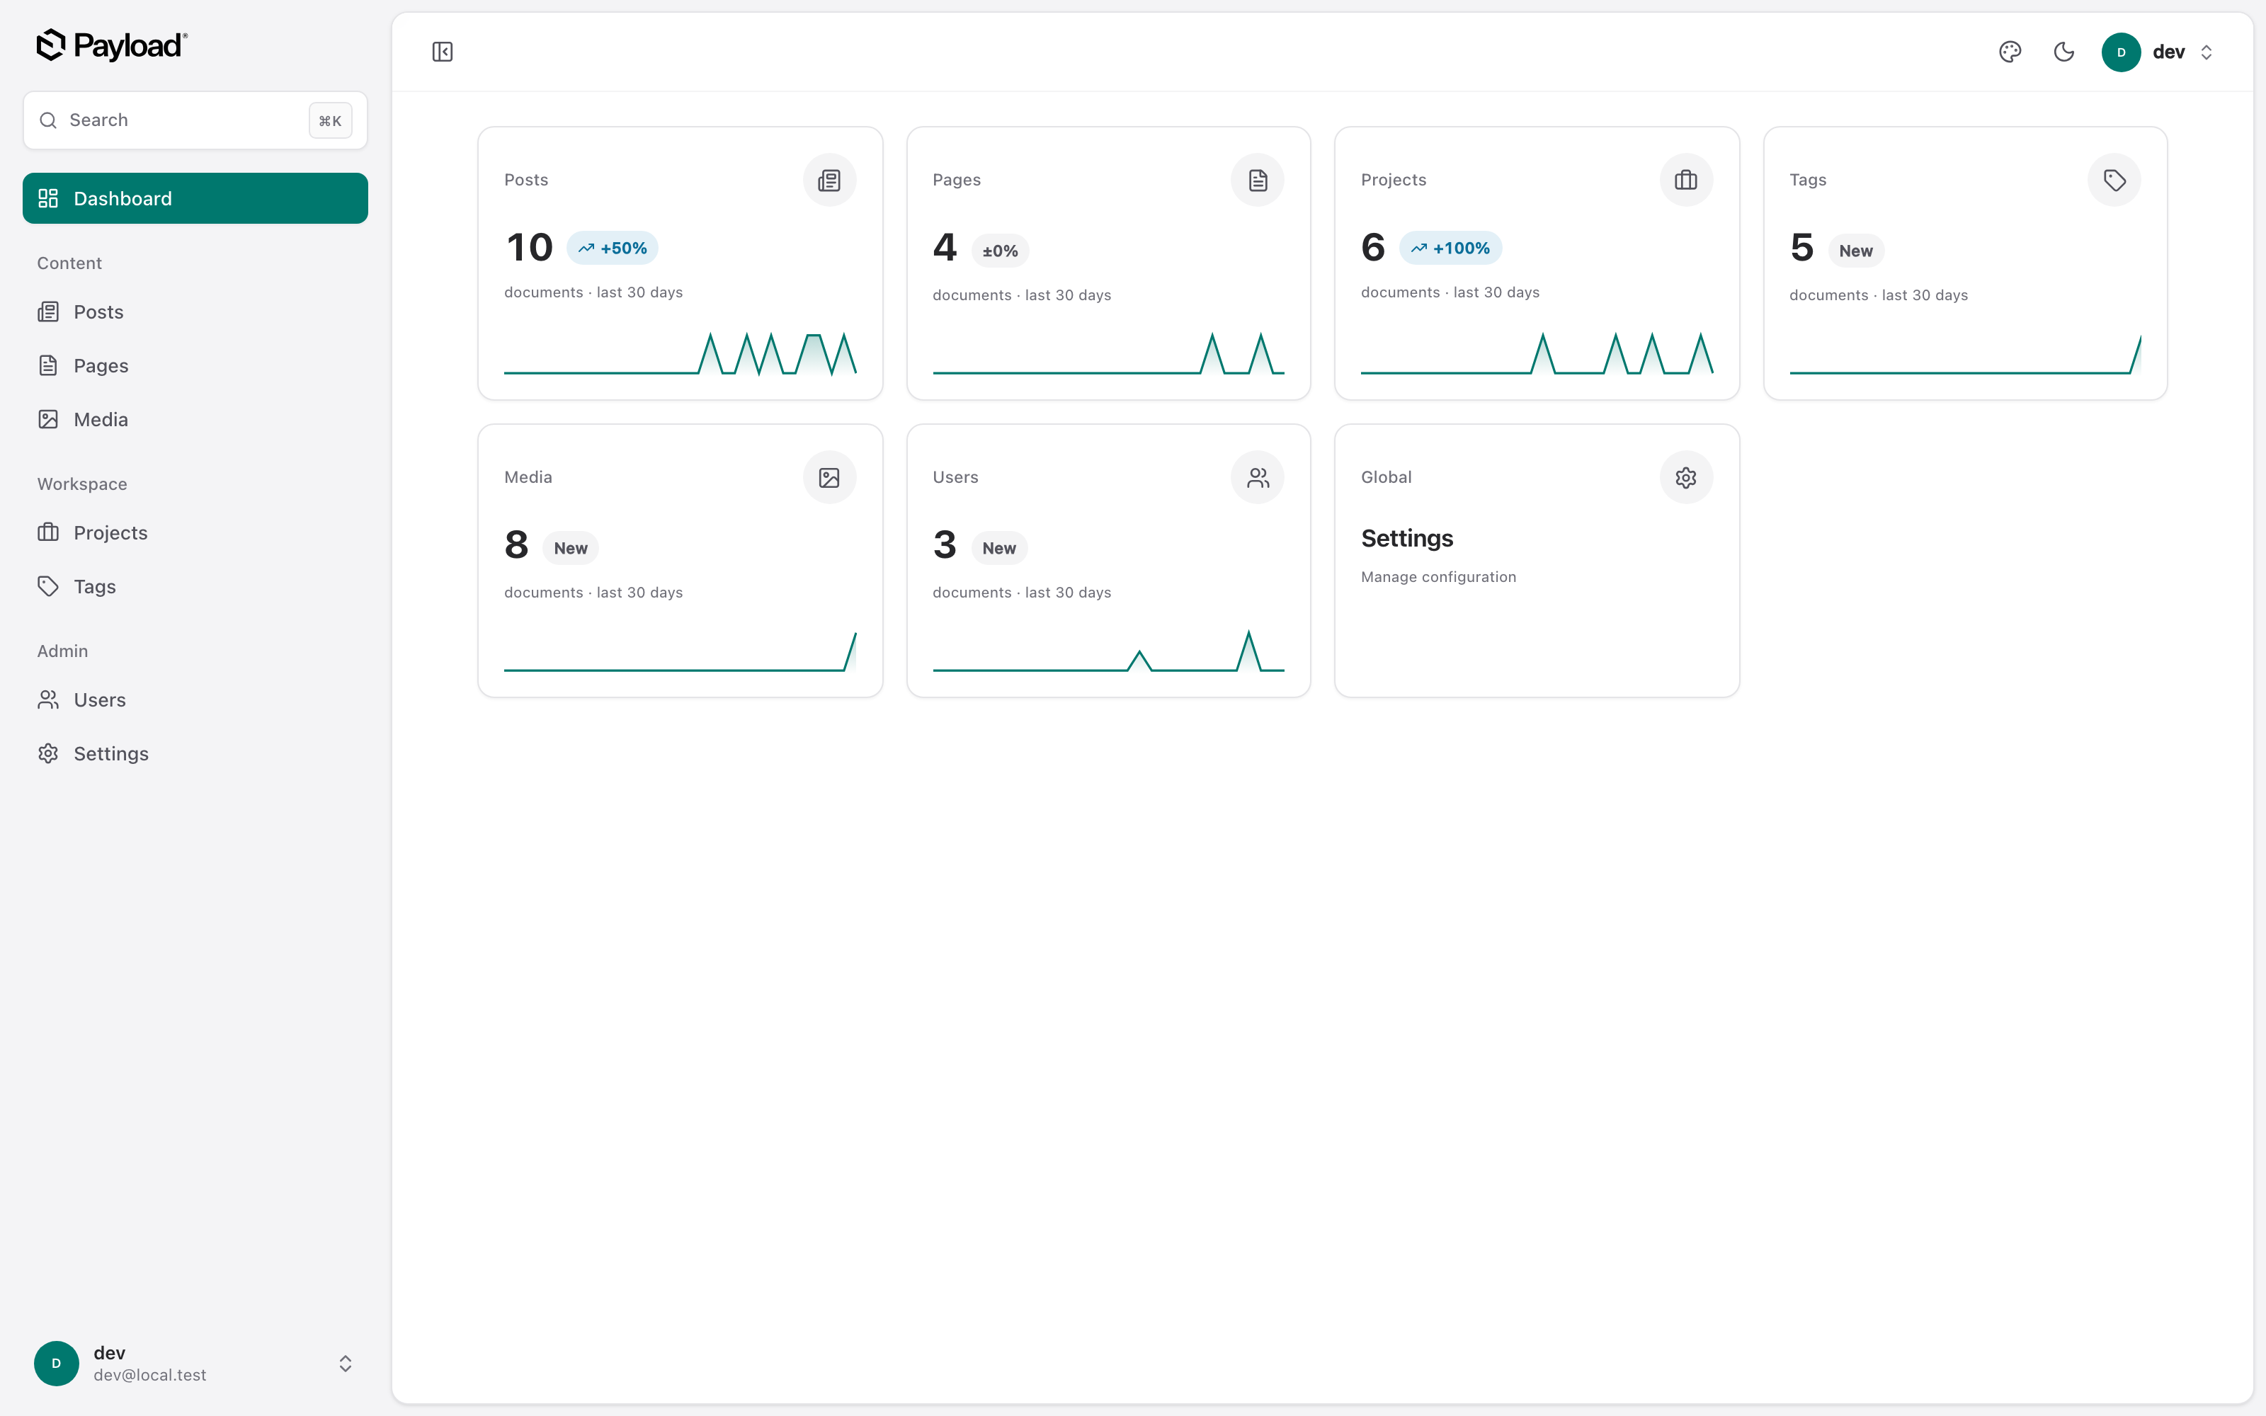The height and width of the screenshot is (1416, 2266).
Task: Click the Media image icon in the sidebar
Action: [x=47, y=420]
